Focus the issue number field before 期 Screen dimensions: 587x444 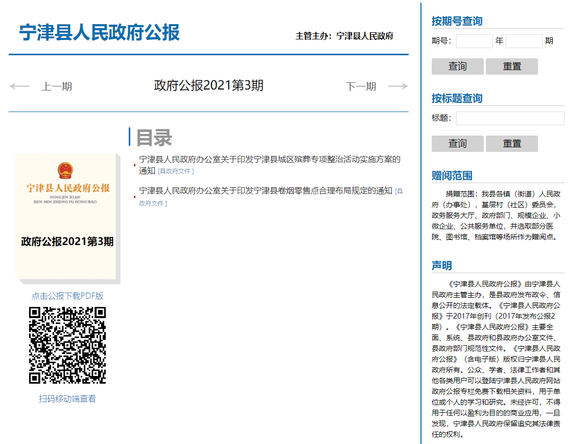pyautogui.click(x=524, y=41)
